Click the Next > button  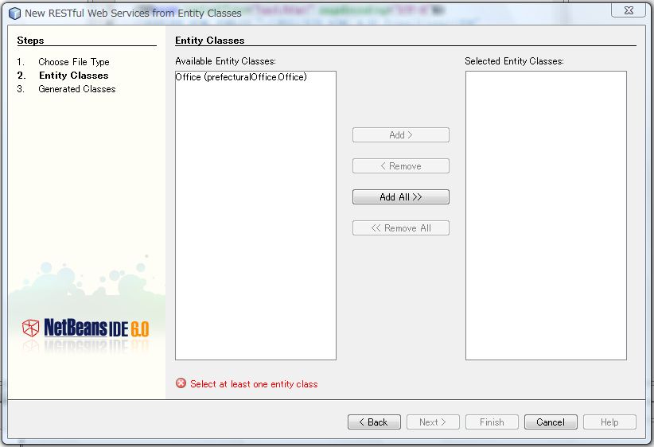coord(433,422)
